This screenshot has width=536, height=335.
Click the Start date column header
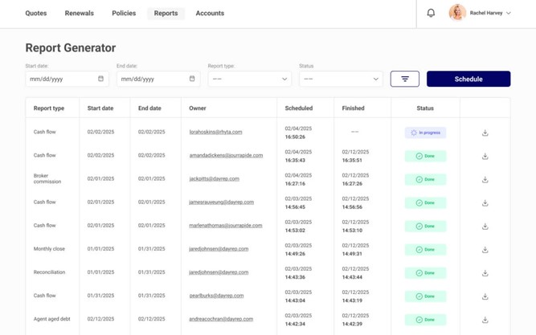100,108
